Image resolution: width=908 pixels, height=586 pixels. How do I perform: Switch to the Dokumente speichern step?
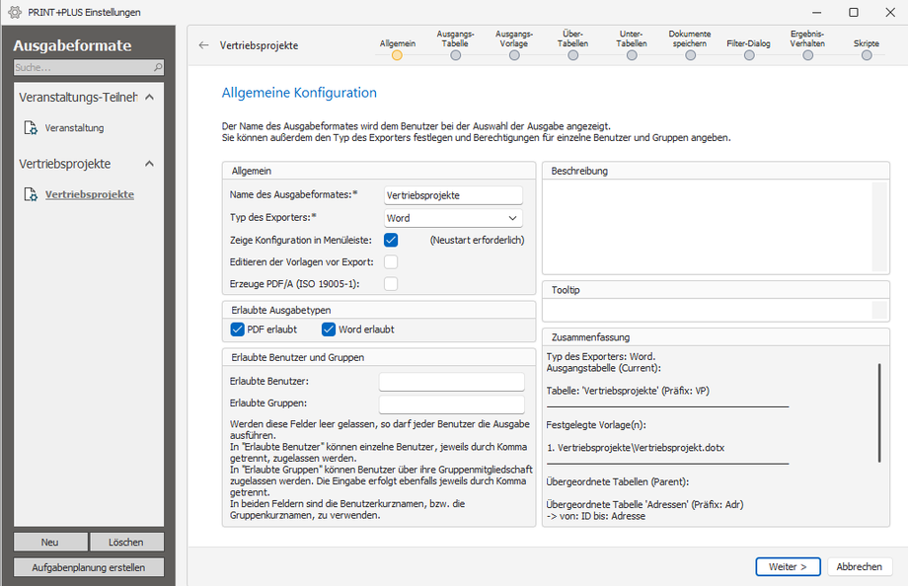690,55
